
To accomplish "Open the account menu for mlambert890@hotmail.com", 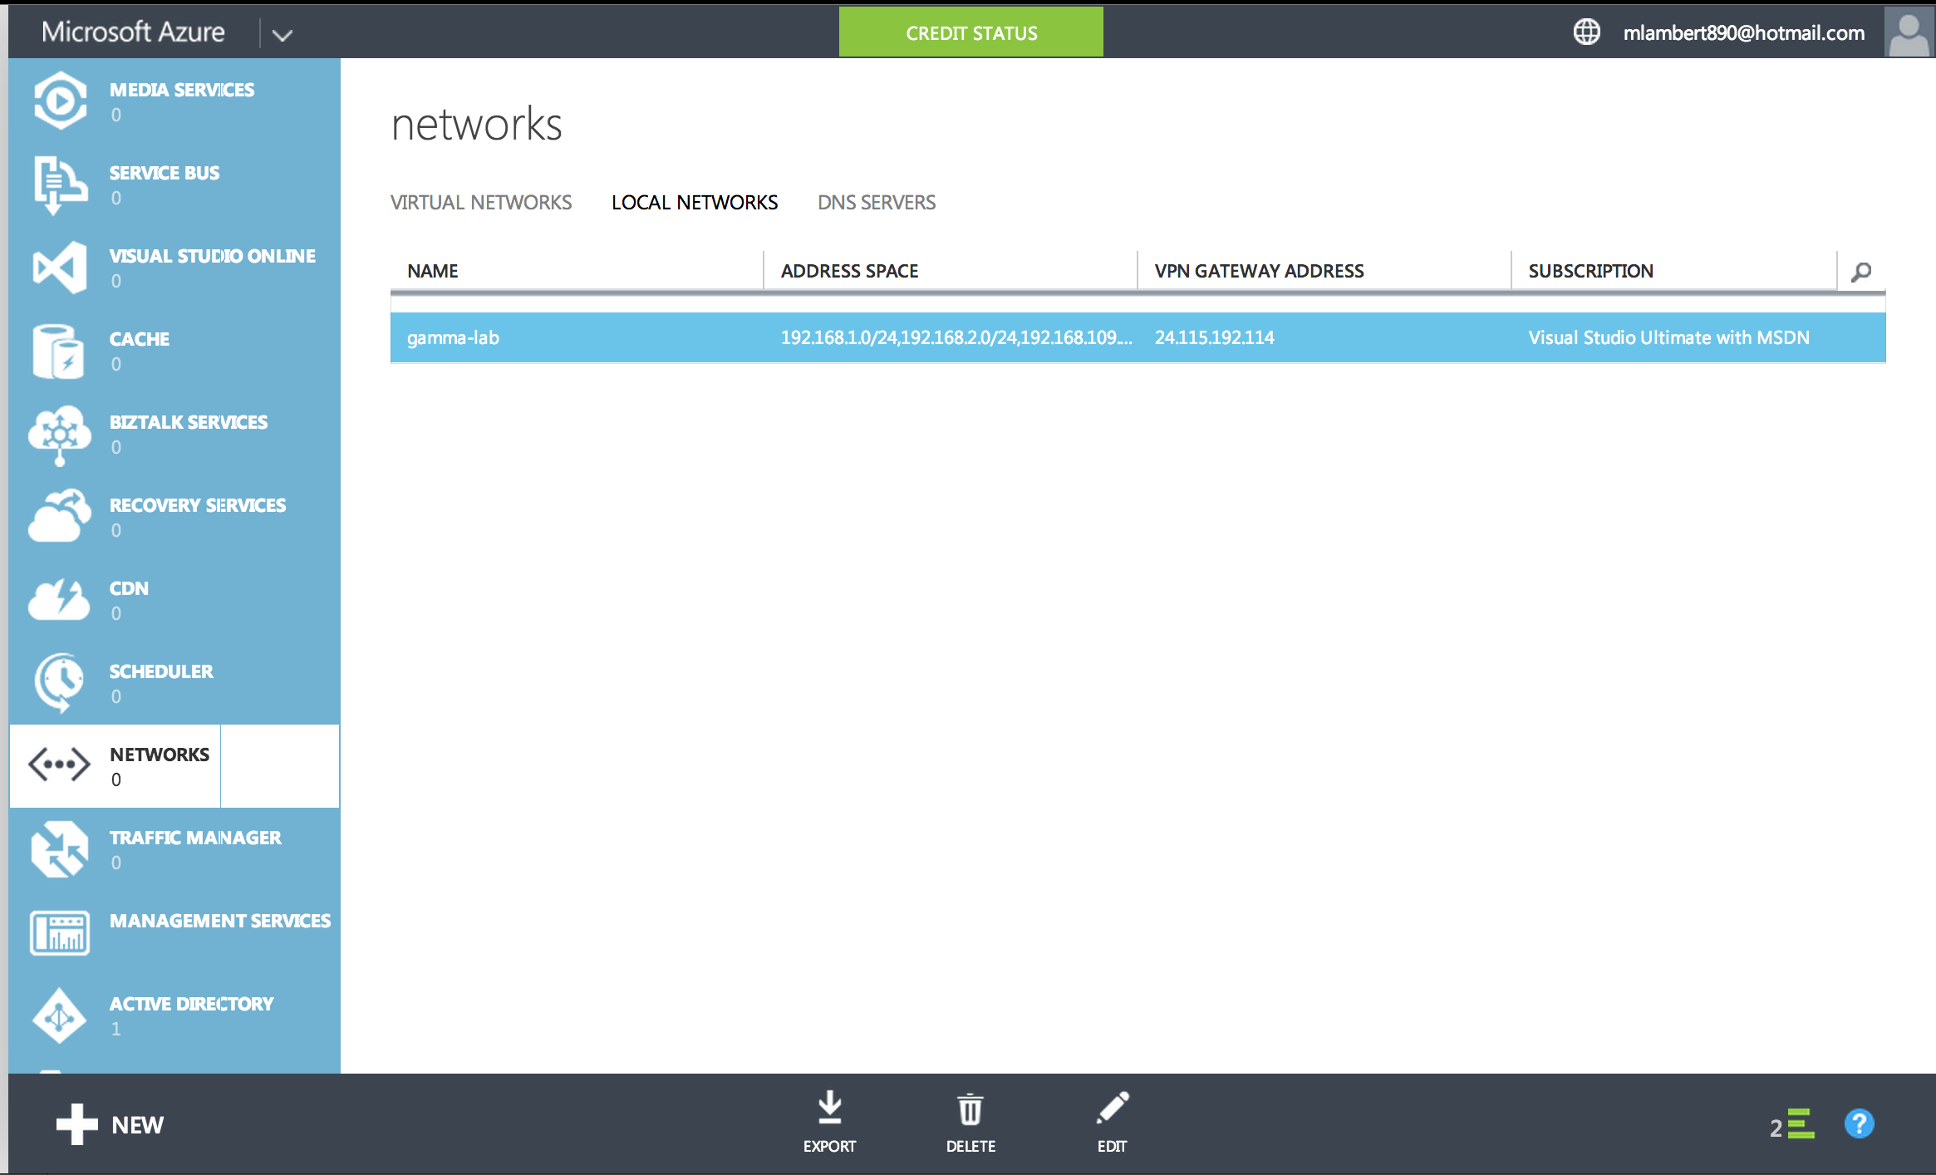I will click(1743, 32).
